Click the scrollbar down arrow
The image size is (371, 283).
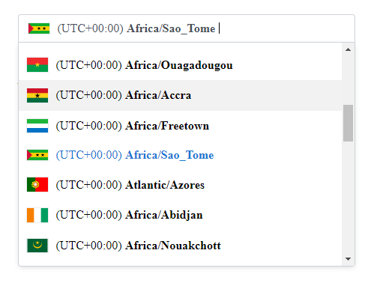coord(348,259)
